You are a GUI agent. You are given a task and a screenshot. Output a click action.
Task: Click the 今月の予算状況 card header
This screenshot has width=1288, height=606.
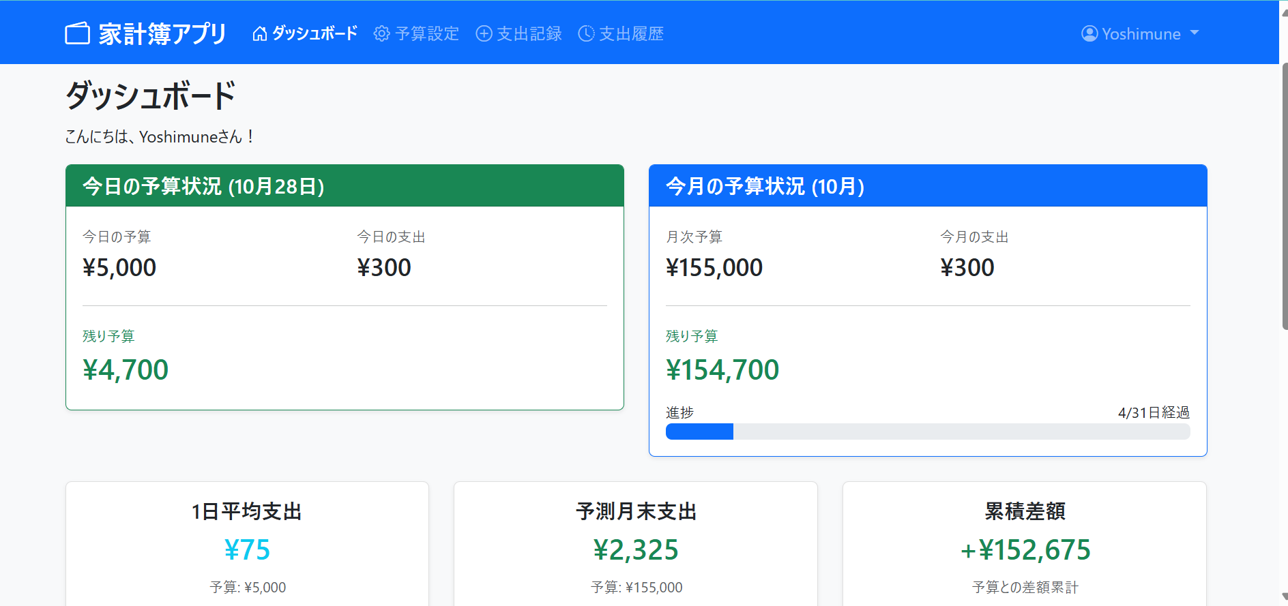[x=928, y=185]
